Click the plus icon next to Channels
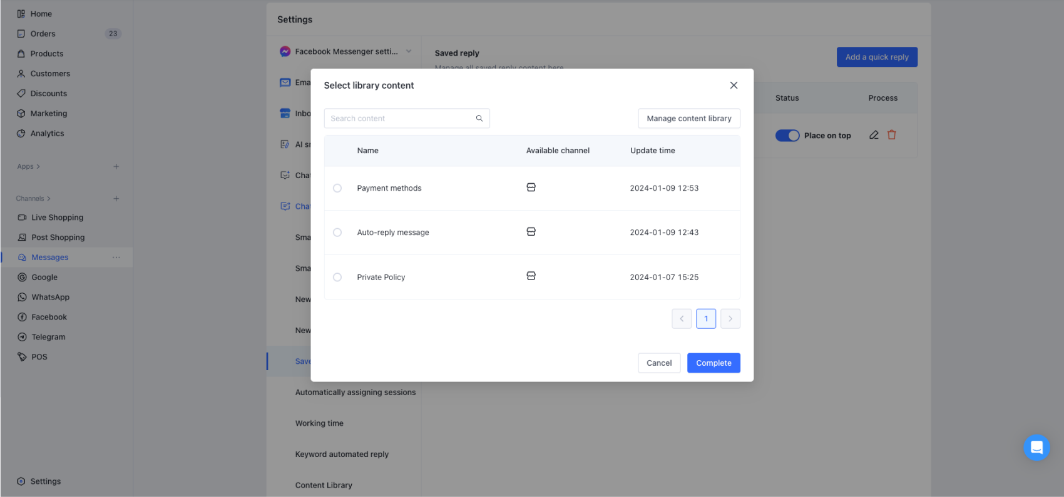This screenshot has height=497, width=1064. click(x=116, y=199)
